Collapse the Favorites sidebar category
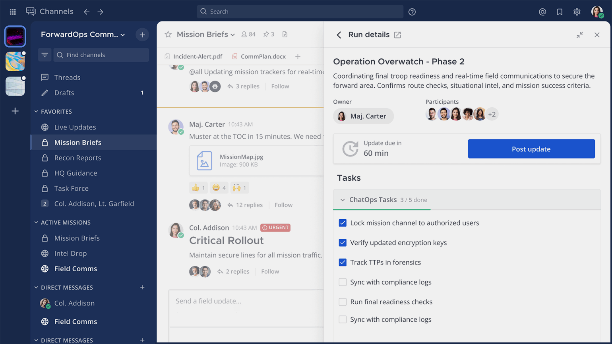Screen dimensions: 612x344 36,112
